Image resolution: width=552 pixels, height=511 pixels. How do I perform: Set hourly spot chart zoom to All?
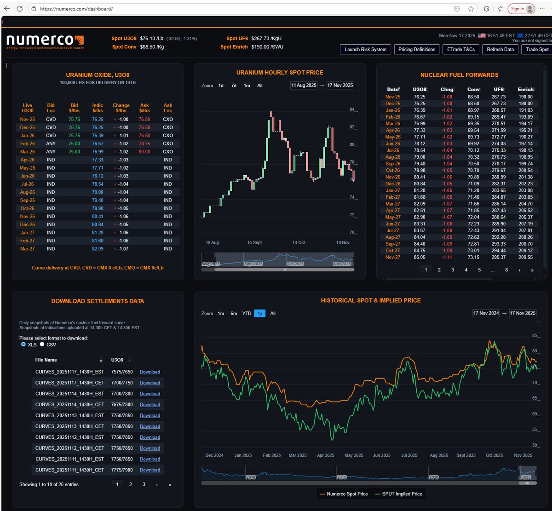pyautogui.click(x=260, y=86)
